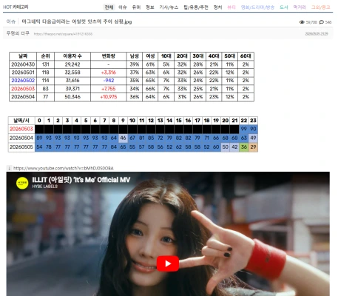Image resolution: width=338 pixels, height=296 pixels.
Task: Click the blue 20260502 date cell
Action: pyautogui.click(x=23, y=81)
